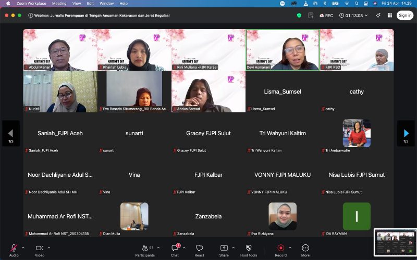Click the React heart icon
417x260 pixels.
tap(200, 248)
